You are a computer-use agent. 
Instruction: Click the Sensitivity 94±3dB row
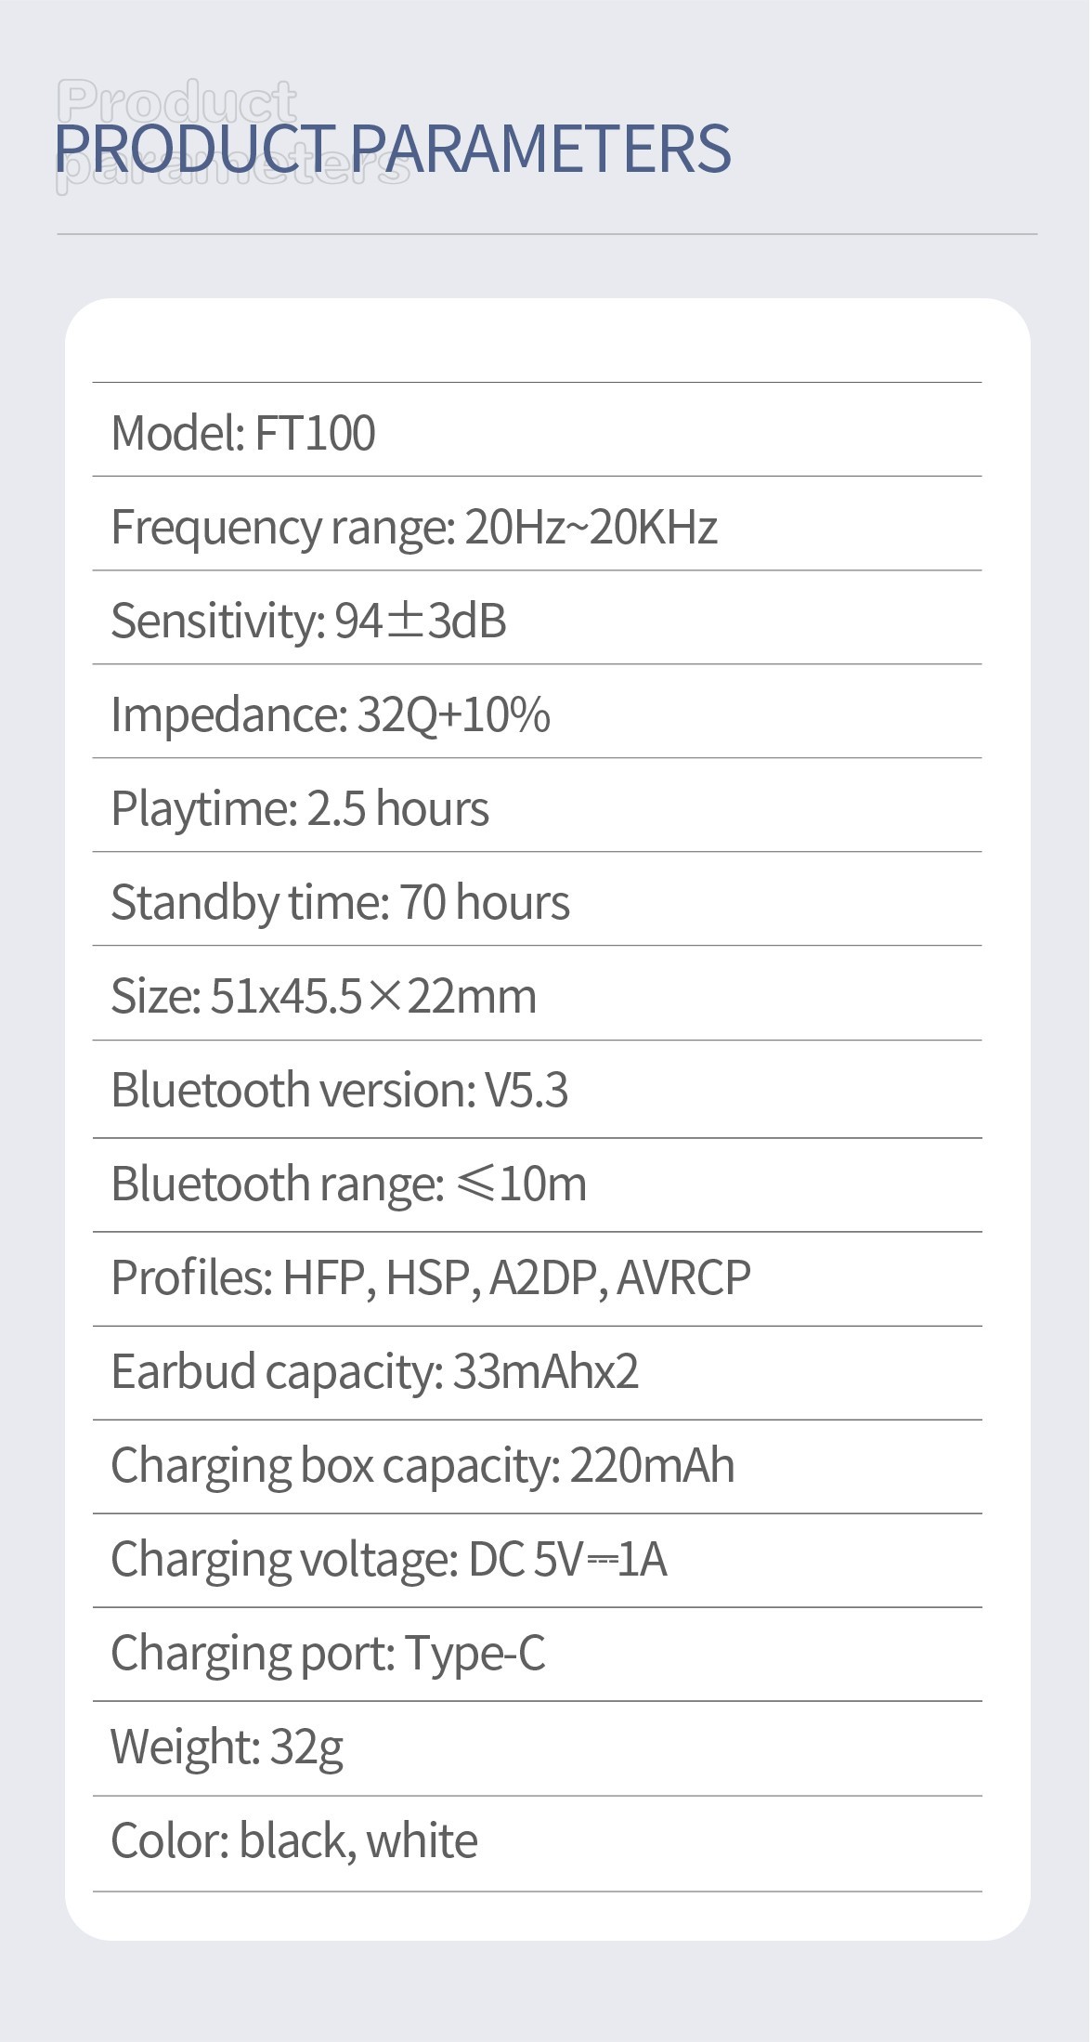[308, 621]
